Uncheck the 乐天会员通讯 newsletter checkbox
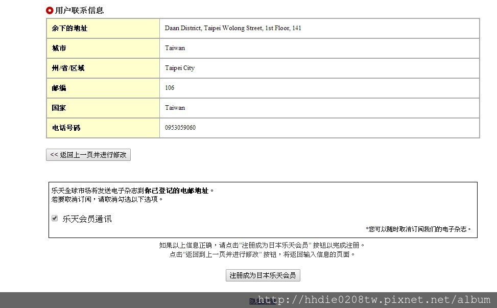The width and height of the screenshot is (497, 308). [x=55, y=219]
